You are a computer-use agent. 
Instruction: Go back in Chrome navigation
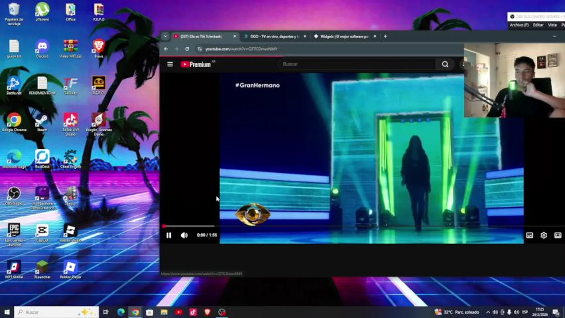tap(166, 49)
